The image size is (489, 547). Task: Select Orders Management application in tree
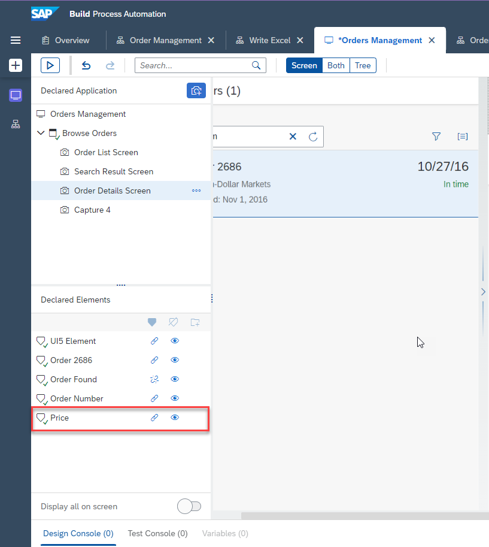point(121,114)
